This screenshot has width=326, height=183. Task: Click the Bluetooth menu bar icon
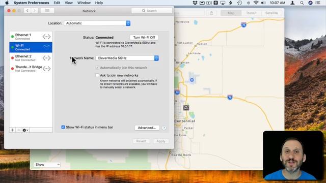pyautogui.click(x=248, y=3)
